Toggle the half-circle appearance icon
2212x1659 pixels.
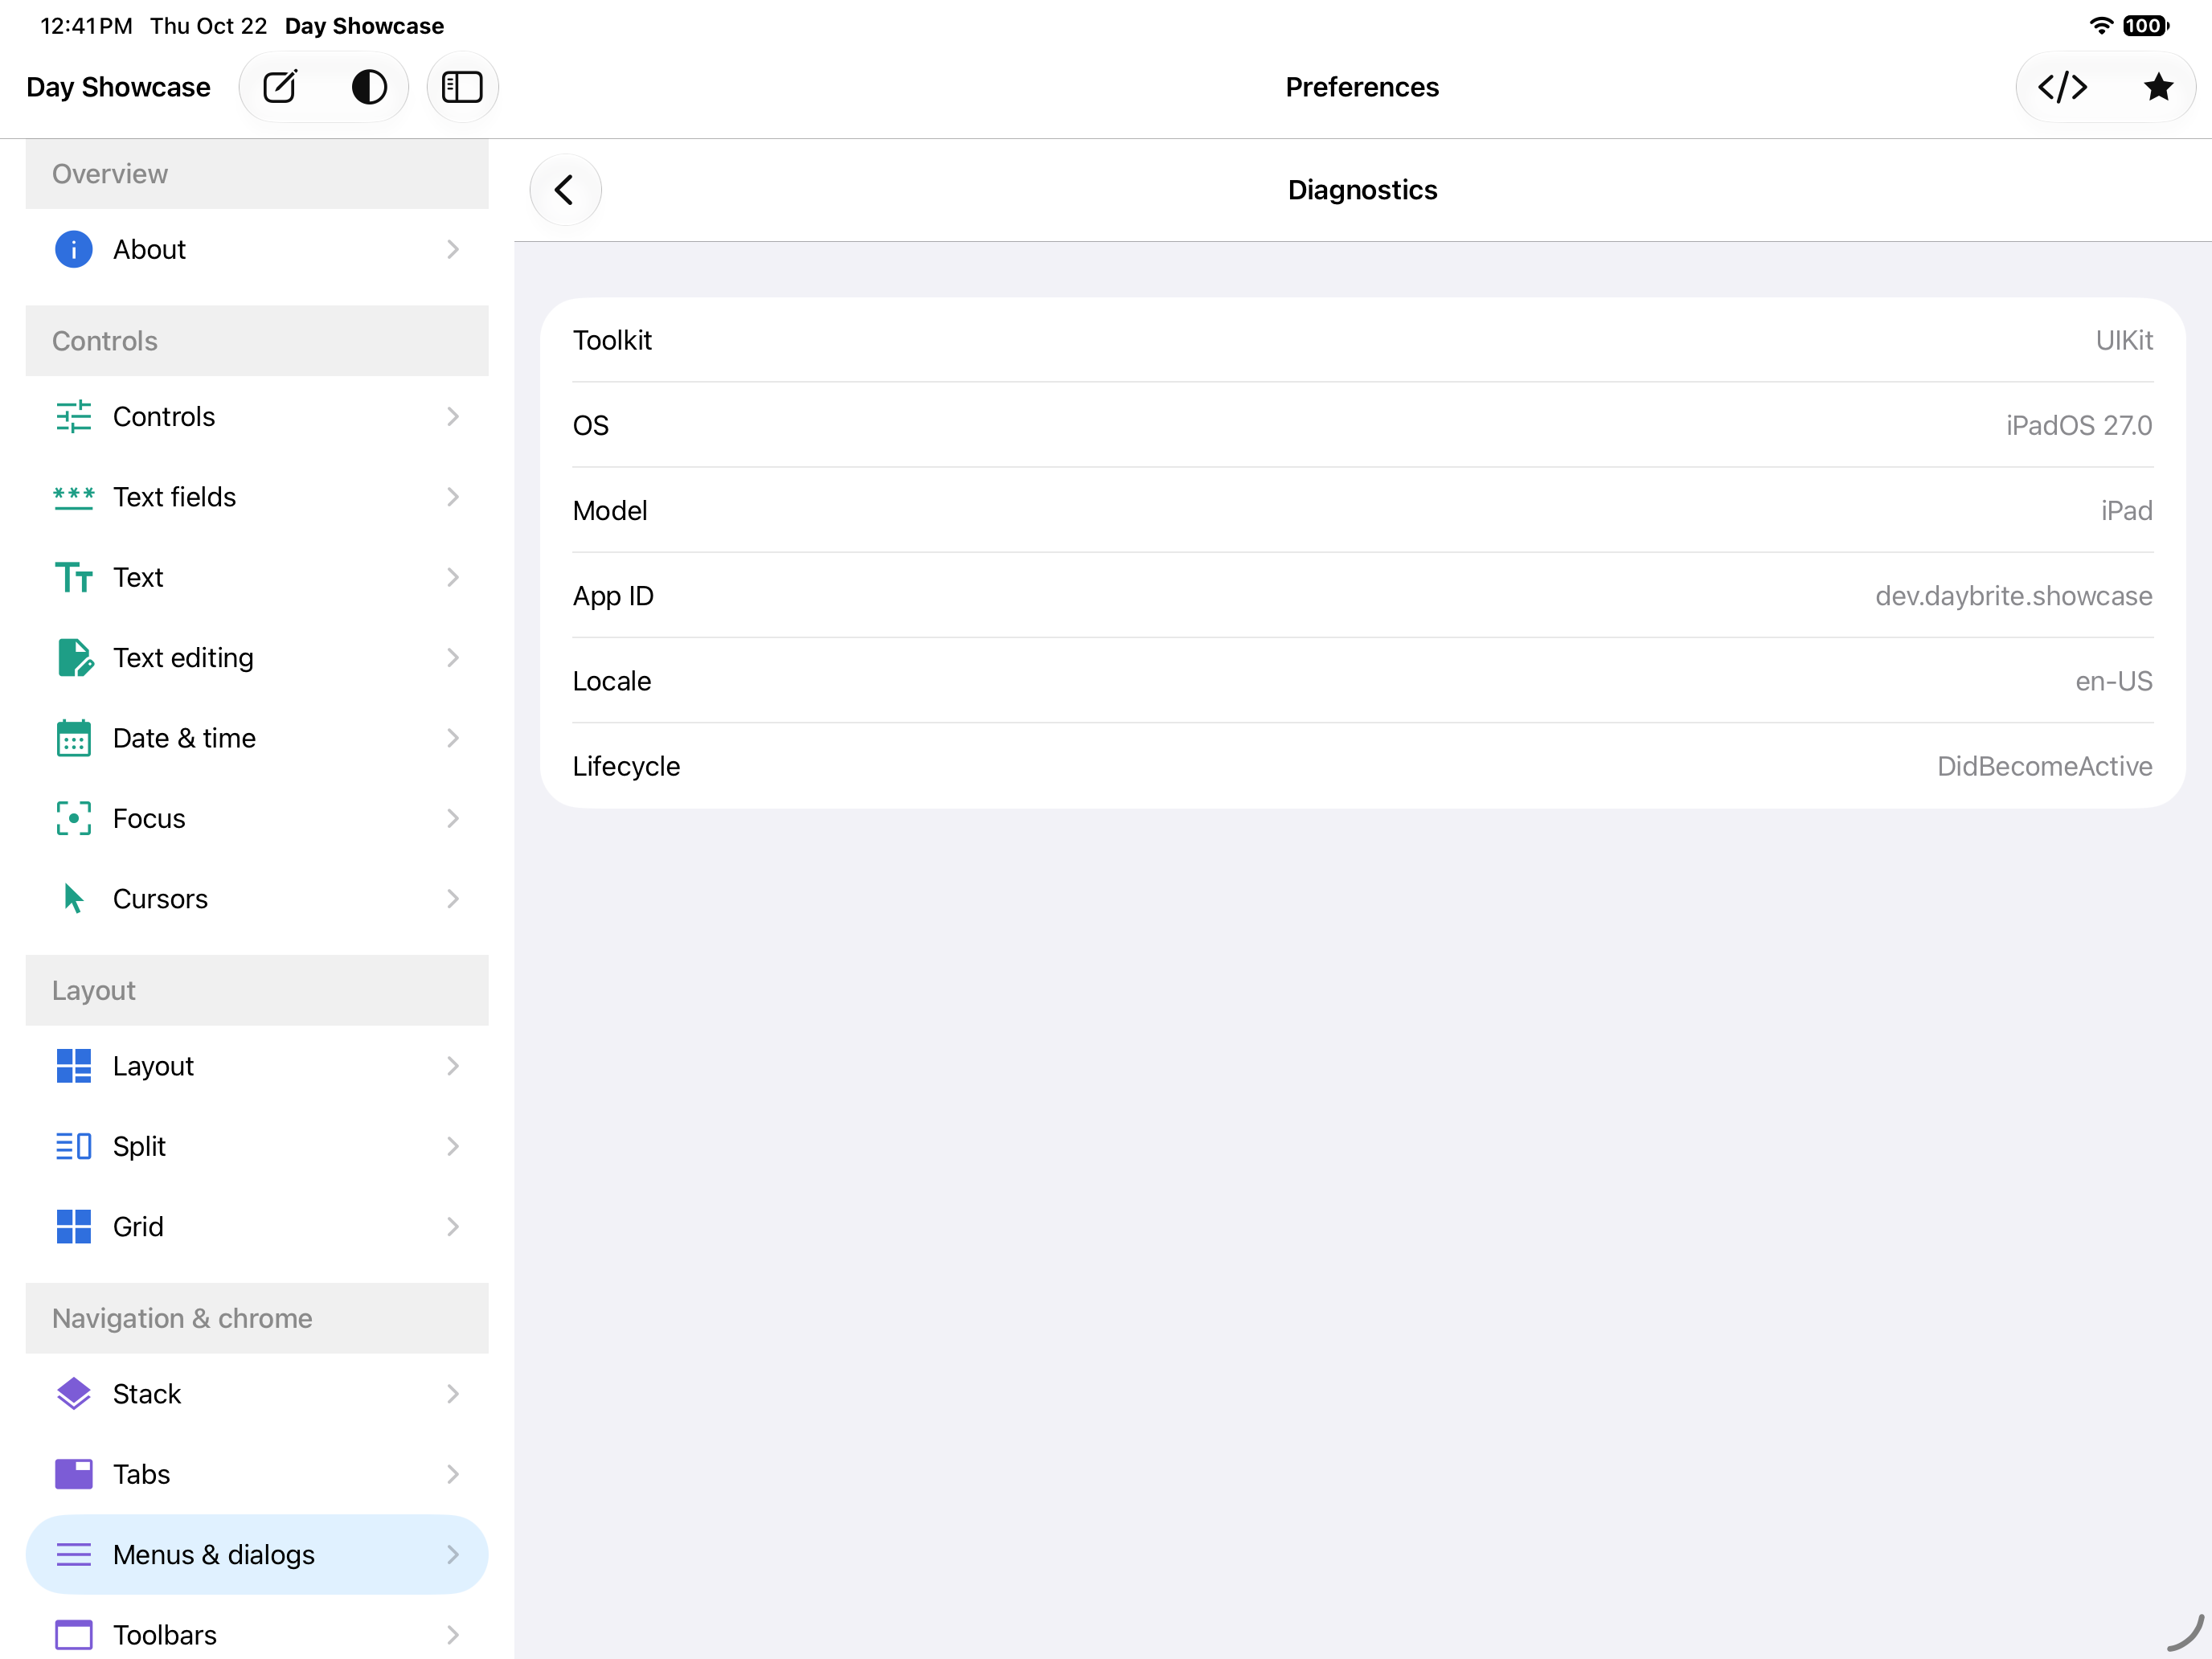coord(369,87)
